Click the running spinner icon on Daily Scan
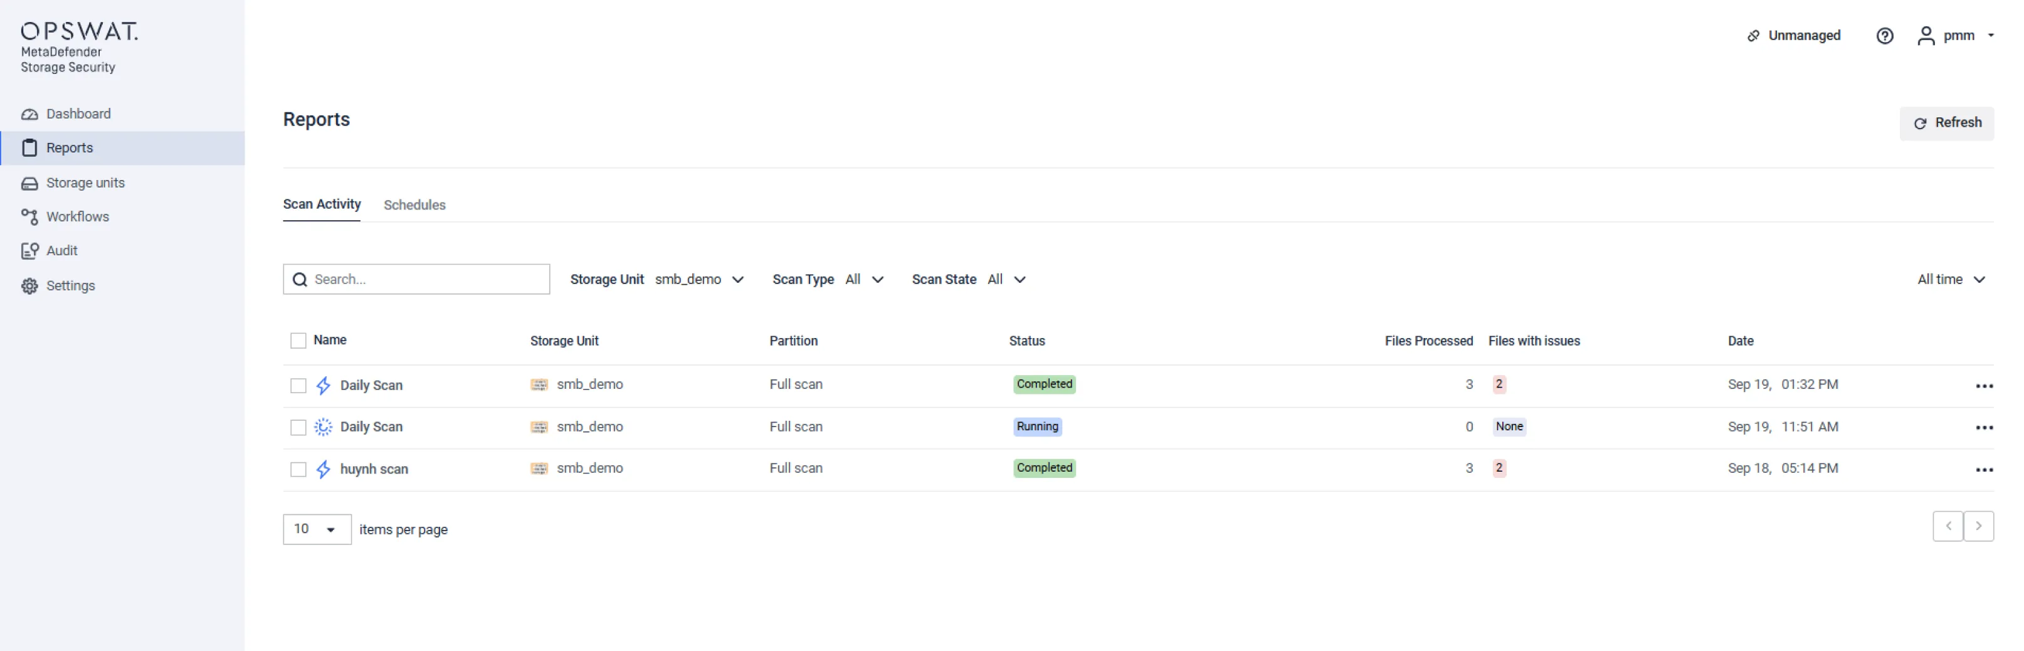Image resolution: width=2024 pixels, height=651 pixels. 323,427
